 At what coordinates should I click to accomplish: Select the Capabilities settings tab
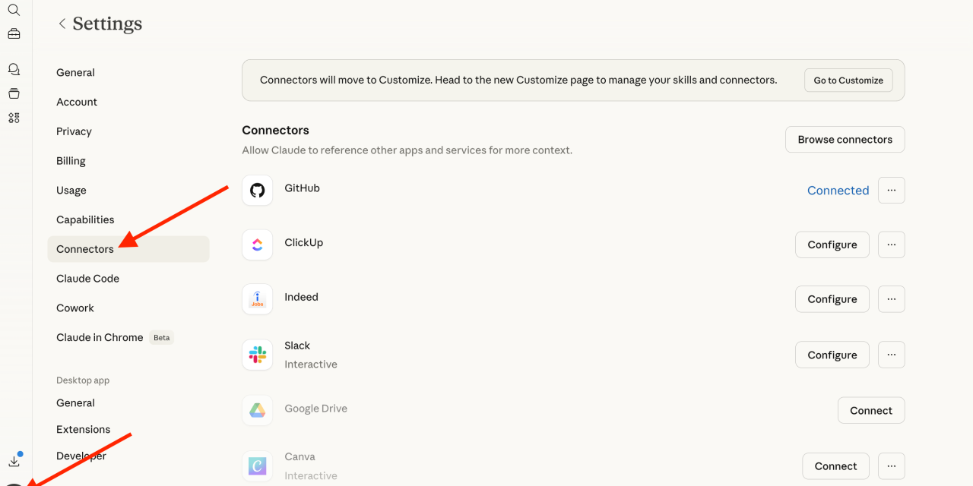click(x=85, y=219)
